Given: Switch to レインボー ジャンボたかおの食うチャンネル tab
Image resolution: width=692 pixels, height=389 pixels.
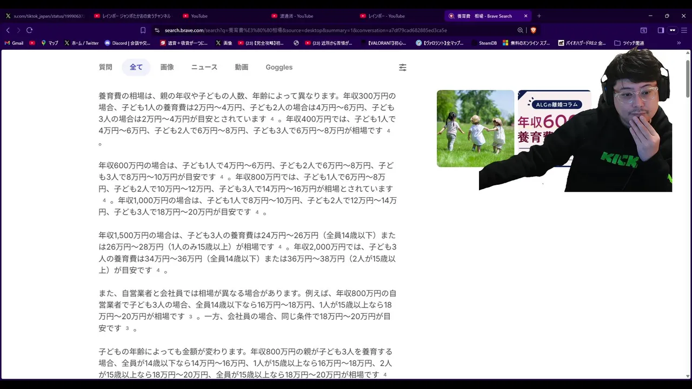Looking at the screenshot, I should [132, 16].
